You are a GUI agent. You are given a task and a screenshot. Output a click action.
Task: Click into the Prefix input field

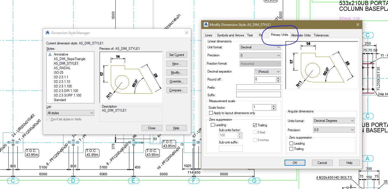tap(259, 87)
